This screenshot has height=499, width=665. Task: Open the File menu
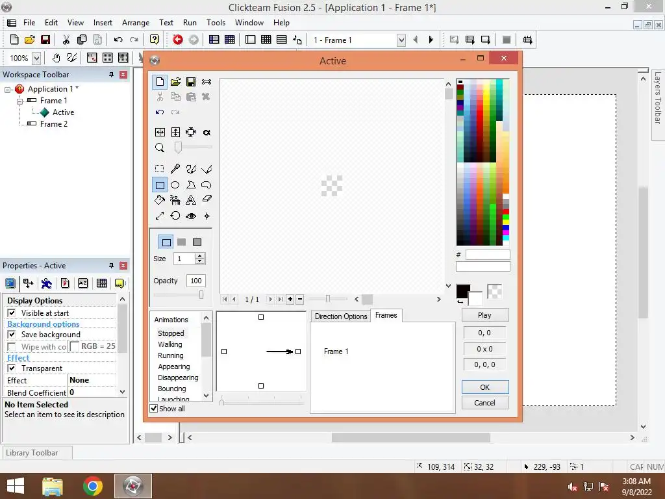(x=29, y=23)
